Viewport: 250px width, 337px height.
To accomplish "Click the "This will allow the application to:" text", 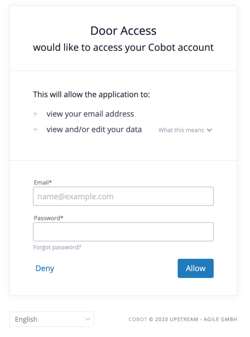I will tap(91, 94).
